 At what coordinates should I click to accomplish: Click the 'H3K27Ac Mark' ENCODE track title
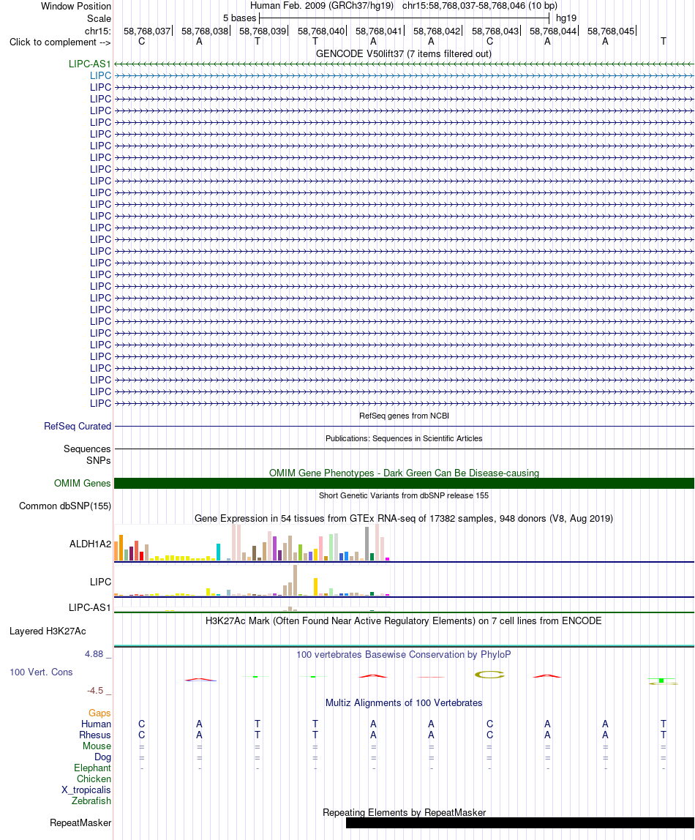coord(404,621)
